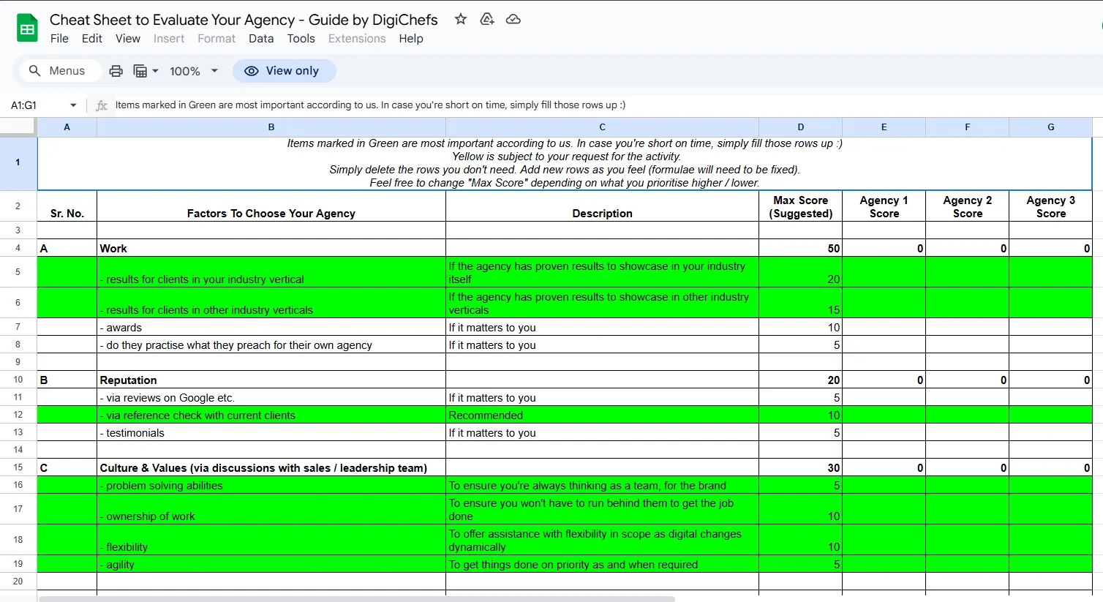Click the fx formula icon

[x=102, y=105]
